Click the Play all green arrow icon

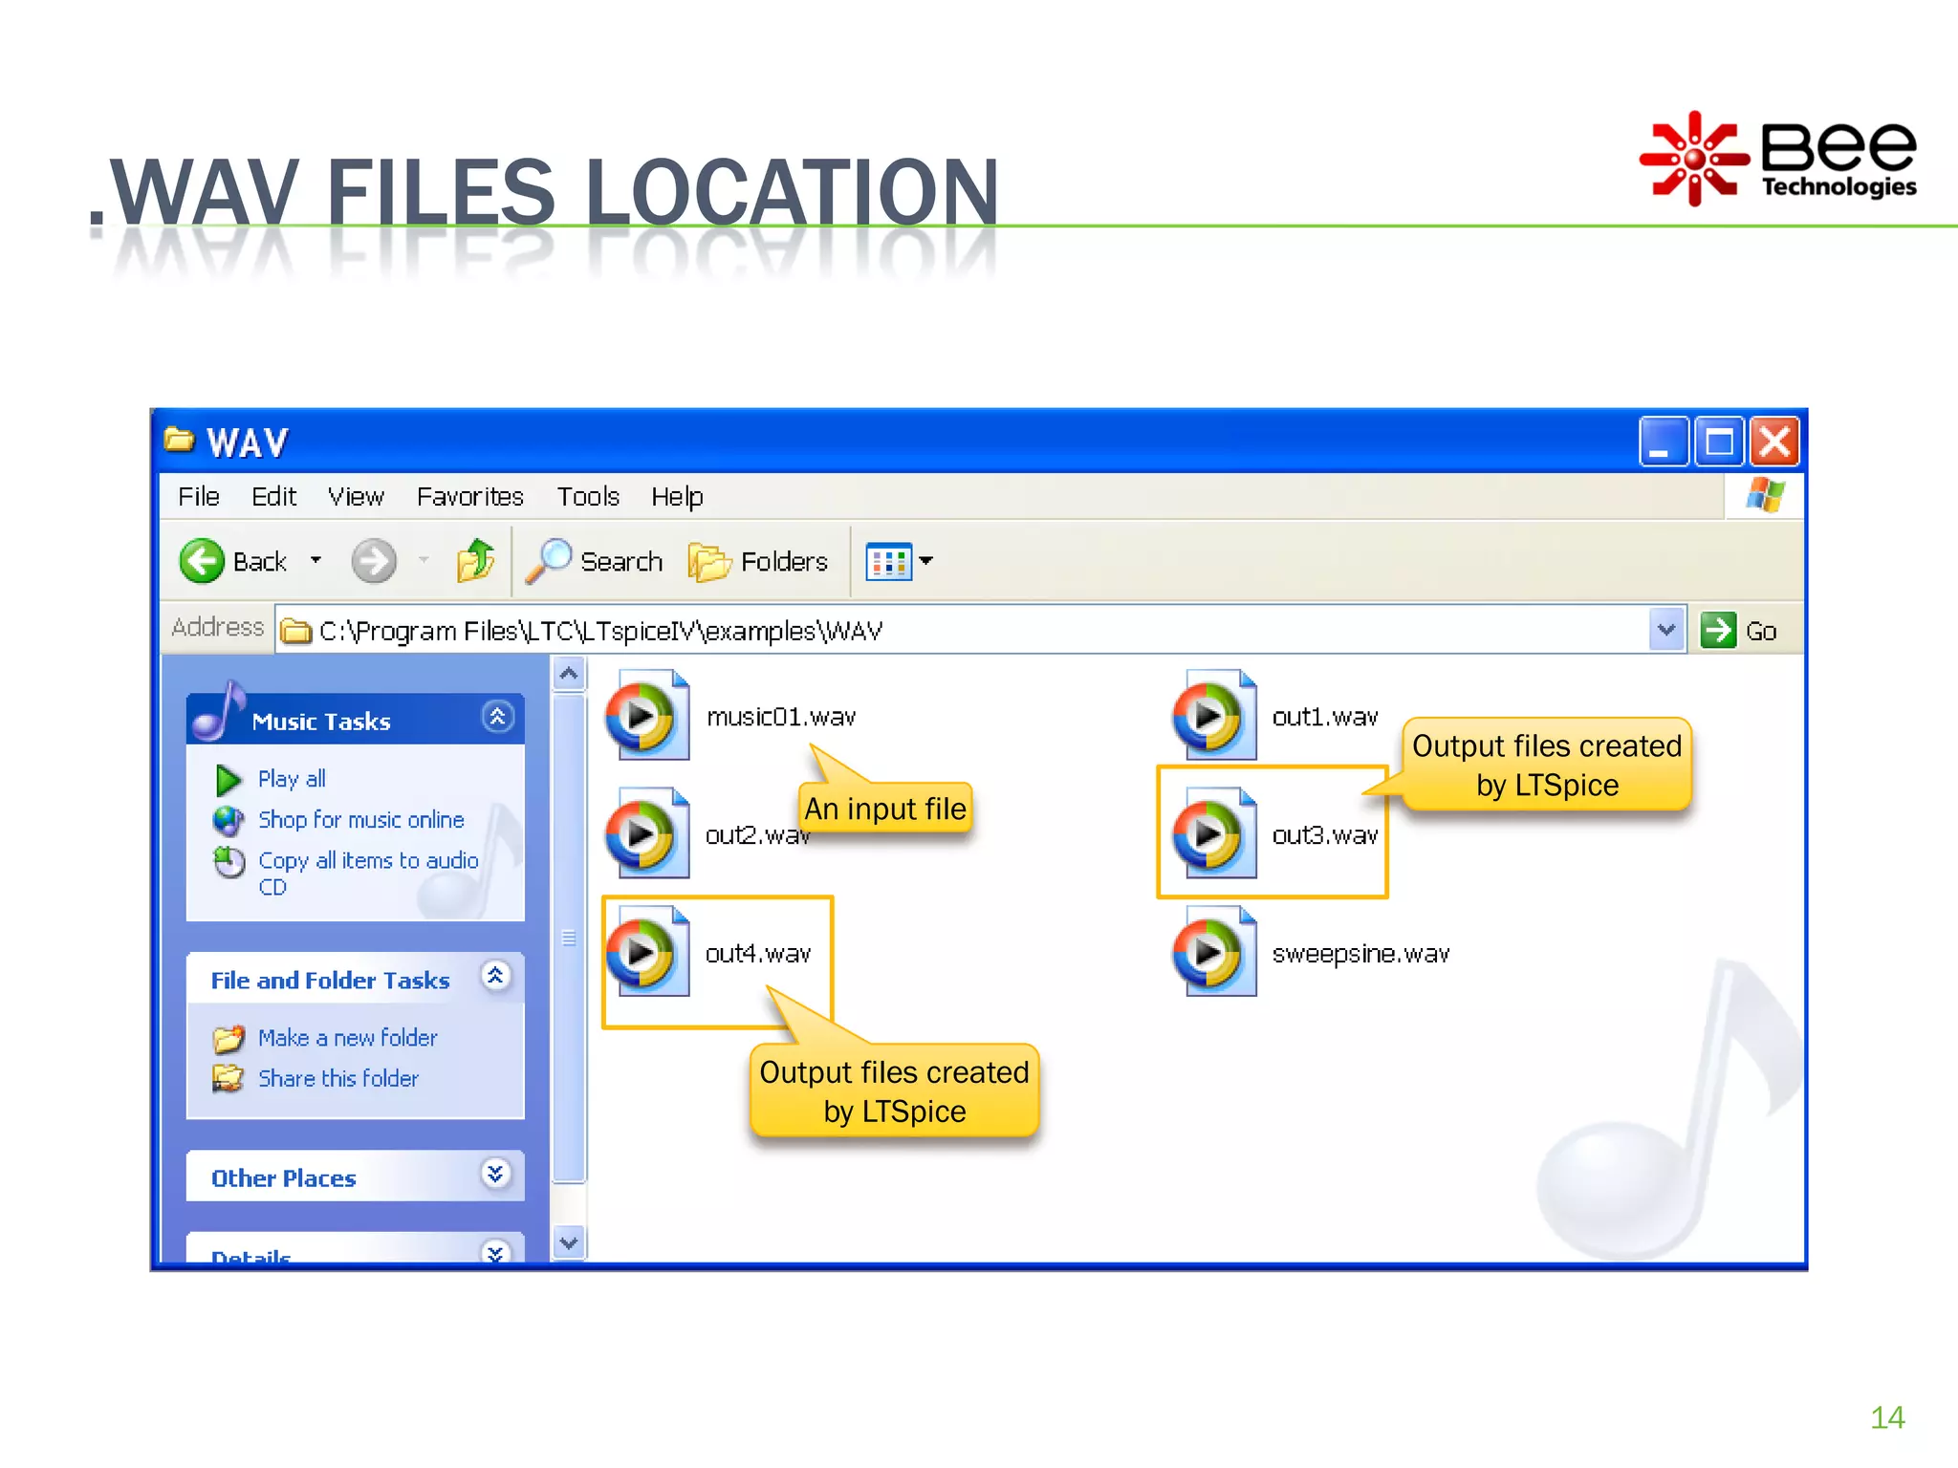pyautogui.click(x=228, y=780)
